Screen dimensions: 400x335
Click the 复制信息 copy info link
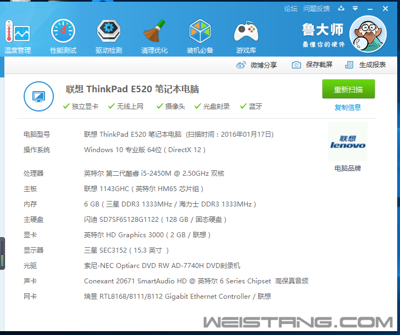tap(348, 108)
